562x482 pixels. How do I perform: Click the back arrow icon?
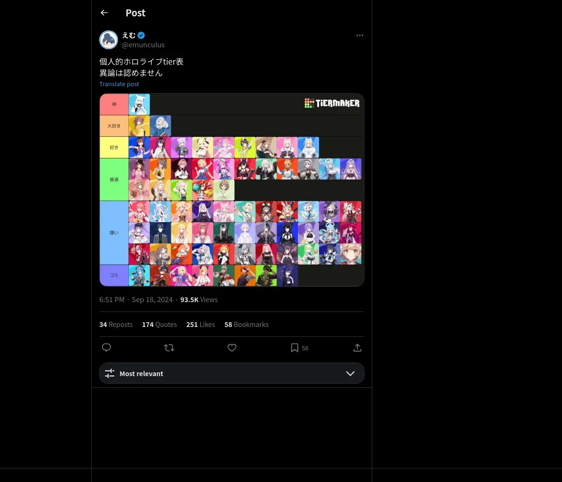tap(104, 13)
